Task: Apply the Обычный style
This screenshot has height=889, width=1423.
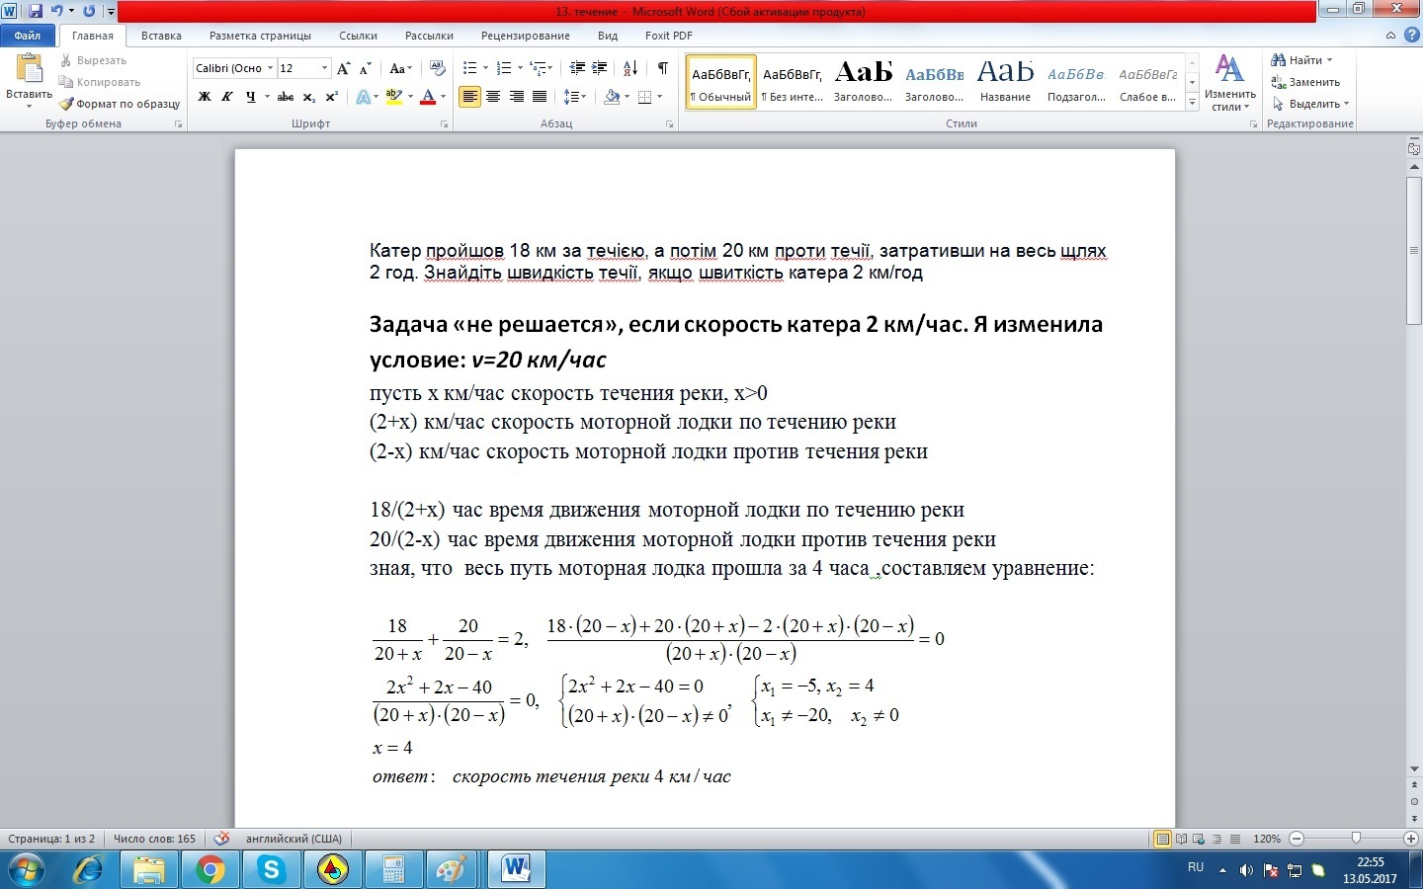Action: tap(721, 82)
